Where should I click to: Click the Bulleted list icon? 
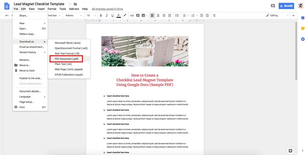pos(193,15)
